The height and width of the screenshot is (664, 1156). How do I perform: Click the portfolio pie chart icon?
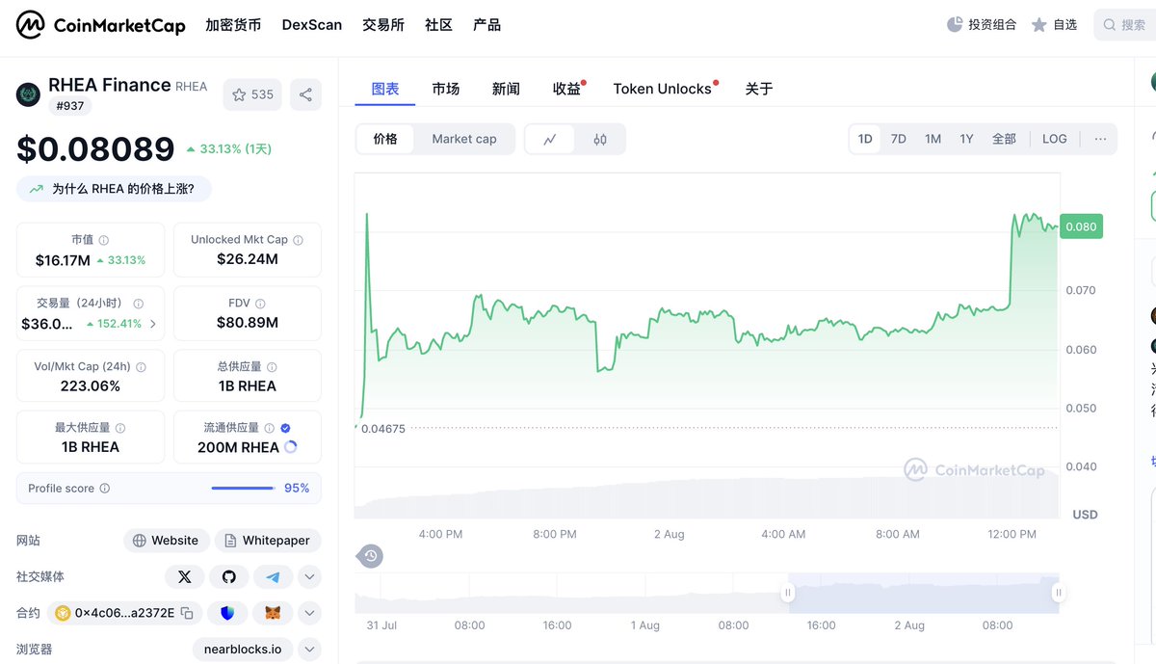pos(955,24)
